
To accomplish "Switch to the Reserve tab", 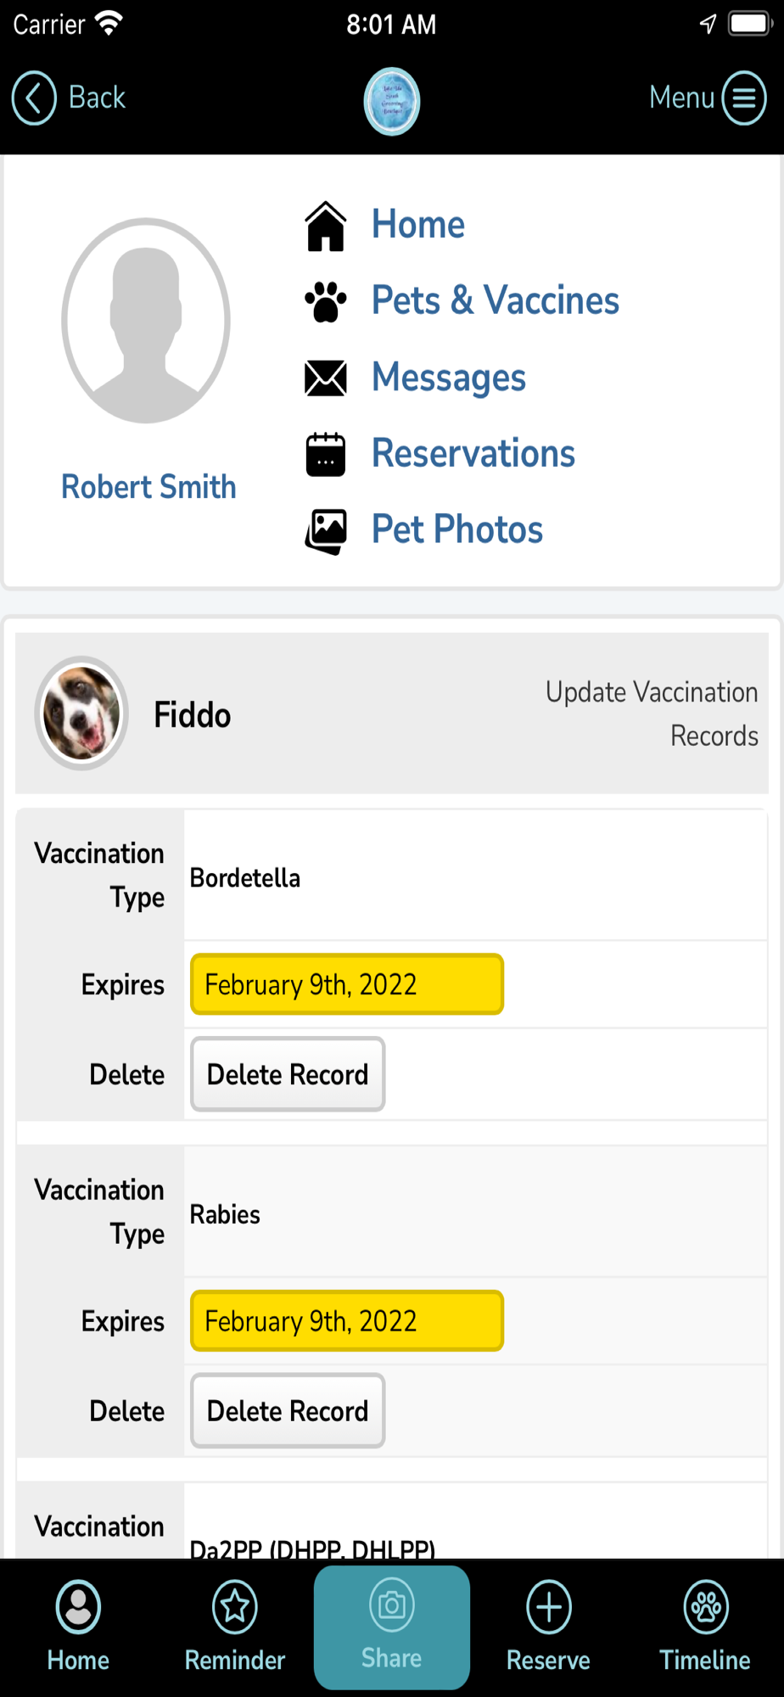I will click(548, 1626).
